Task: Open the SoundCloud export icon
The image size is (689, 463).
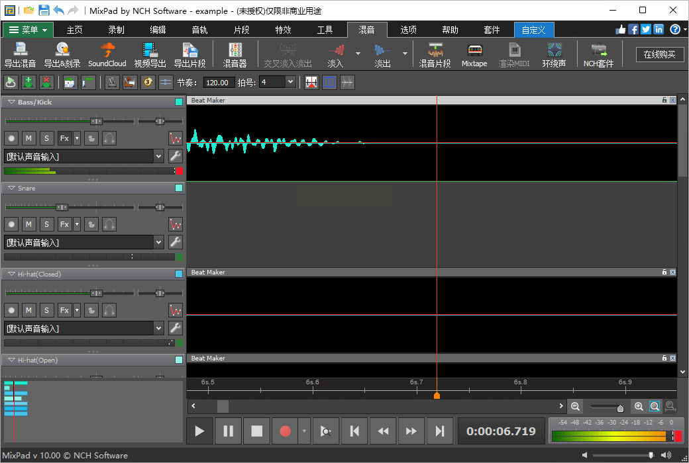Action: click(x=107, y=54)
